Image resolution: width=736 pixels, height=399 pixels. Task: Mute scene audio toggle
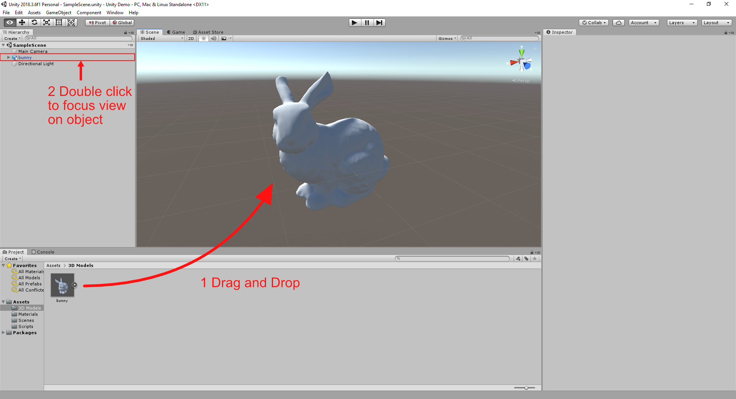tap(214, 38)
